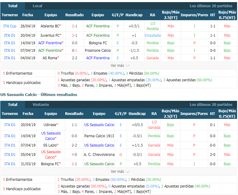This screenshot has width=238, height=195.
Task: Click 3 Apuestas perdidas (60.00%) summary
Action: [x=188, y=80]
